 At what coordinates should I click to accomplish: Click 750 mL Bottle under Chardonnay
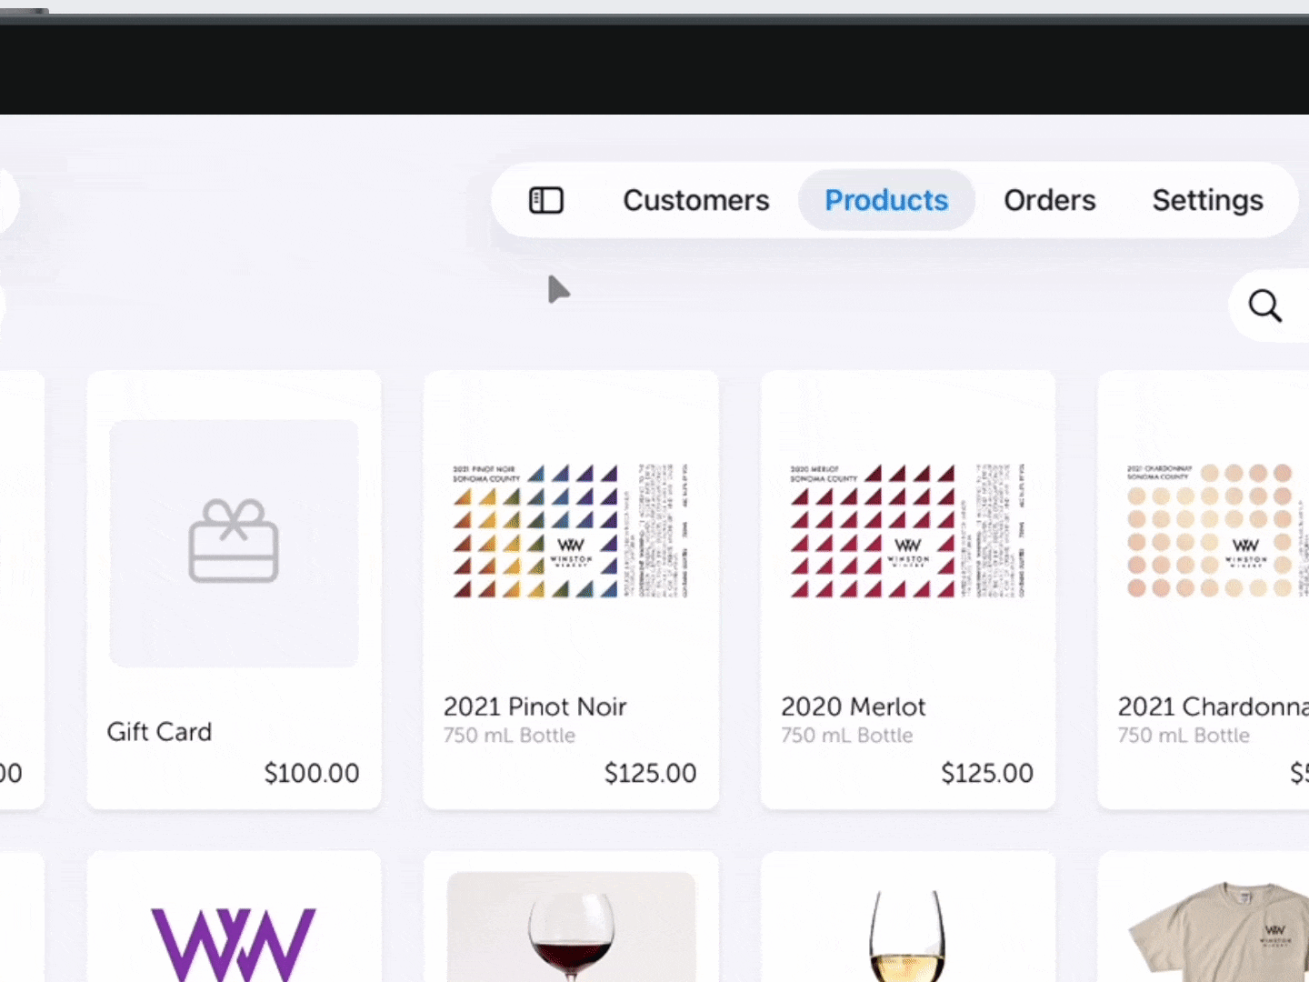pyautogui.click(x=1184, y=736)
